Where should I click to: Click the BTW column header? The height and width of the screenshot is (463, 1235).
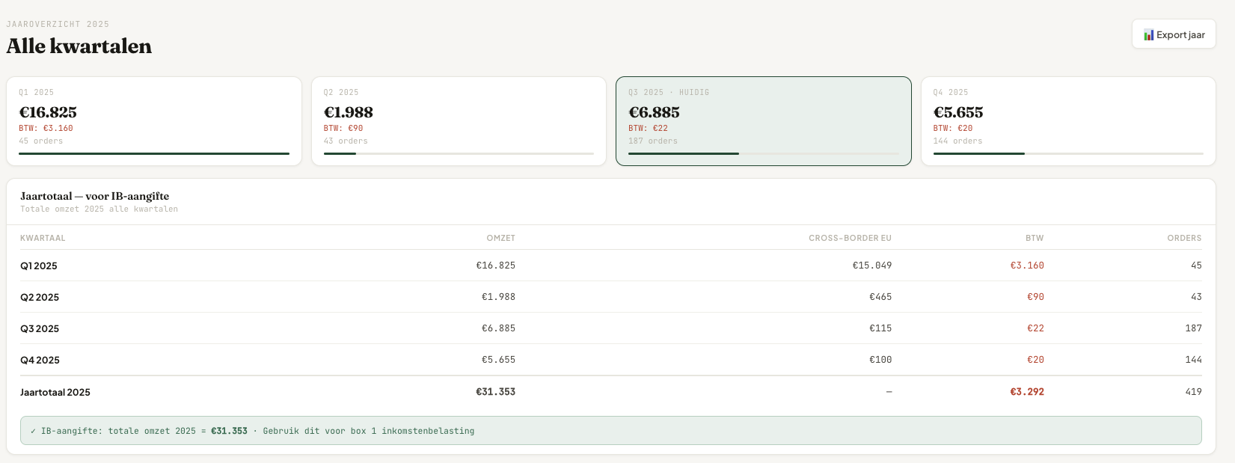[1034, 238]
